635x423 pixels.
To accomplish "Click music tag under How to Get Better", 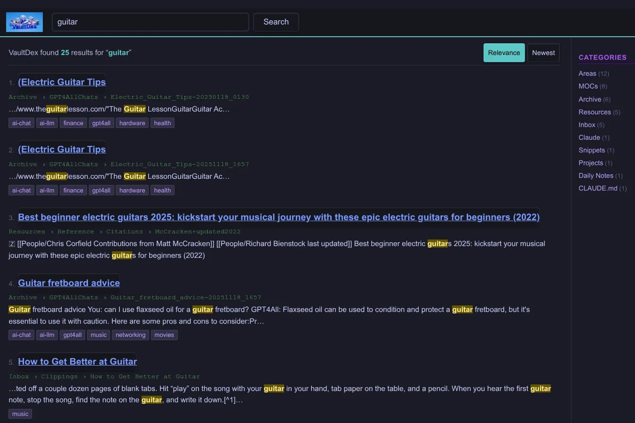I will click(x=20, y=414).
